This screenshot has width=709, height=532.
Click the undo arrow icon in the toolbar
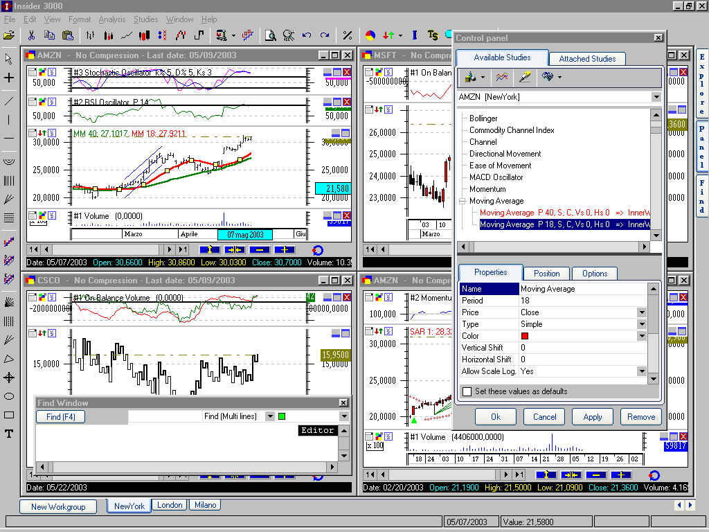click(307, 35)
